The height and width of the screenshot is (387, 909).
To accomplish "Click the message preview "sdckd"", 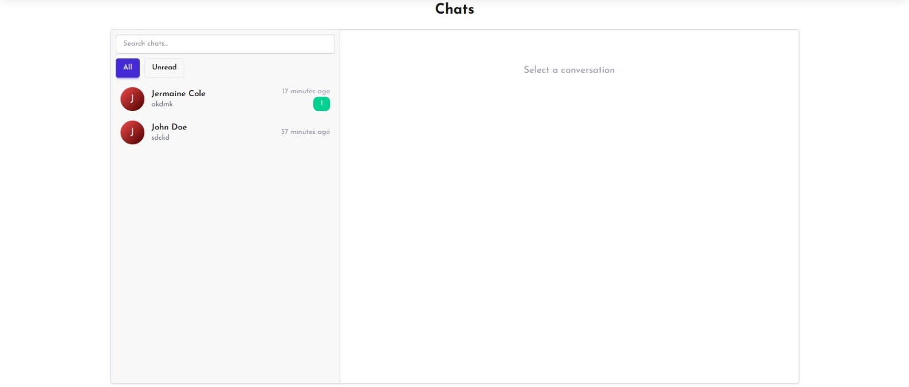I will 160,137.
